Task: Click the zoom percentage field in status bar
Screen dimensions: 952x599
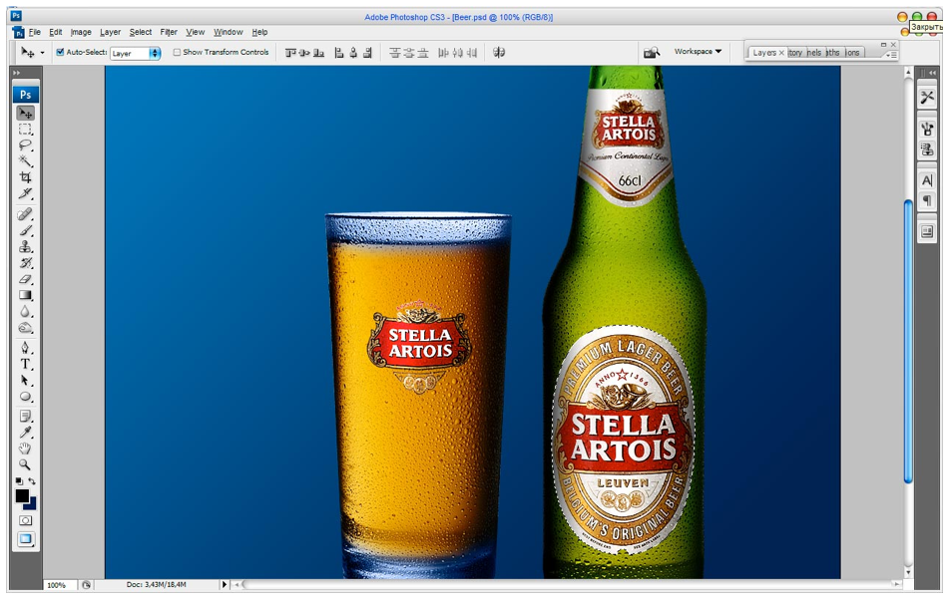Action: click(x=57, y=585)
